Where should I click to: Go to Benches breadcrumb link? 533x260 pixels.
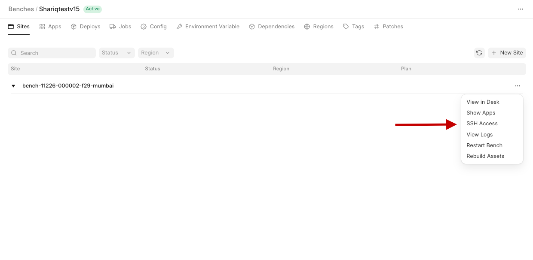click(21, 9)
